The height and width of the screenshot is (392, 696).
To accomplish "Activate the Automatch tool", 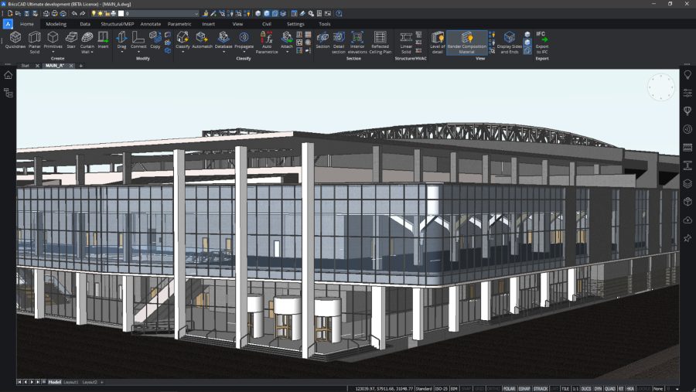I will pos(202,40).
